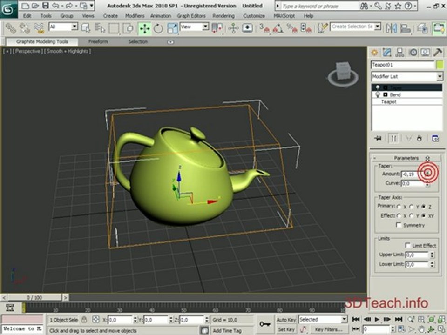Click Add Time Tag
447x335 pixels.
pyautogui.click(x=227, y=330)
